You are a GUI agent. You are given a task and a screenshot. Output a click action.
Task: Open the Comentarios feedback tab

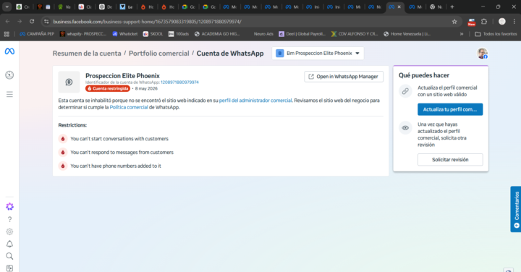tap(516, 209)
